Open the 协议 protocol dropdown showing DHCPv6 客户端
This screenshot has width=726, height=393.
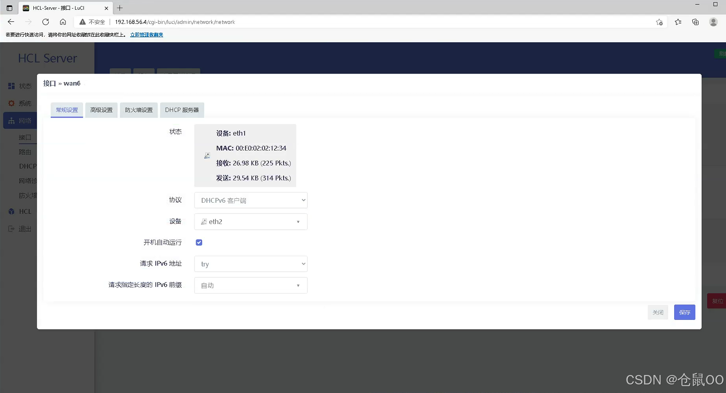251,200
